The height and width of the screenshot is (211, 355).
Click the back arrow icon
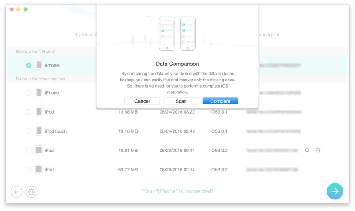[16, 192]
